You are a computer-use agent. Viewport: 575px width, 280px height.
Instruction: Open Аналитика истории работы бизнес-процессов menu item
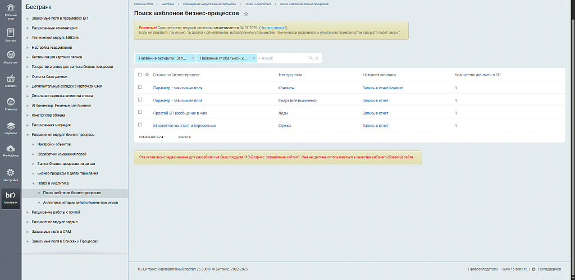(80, 203)
